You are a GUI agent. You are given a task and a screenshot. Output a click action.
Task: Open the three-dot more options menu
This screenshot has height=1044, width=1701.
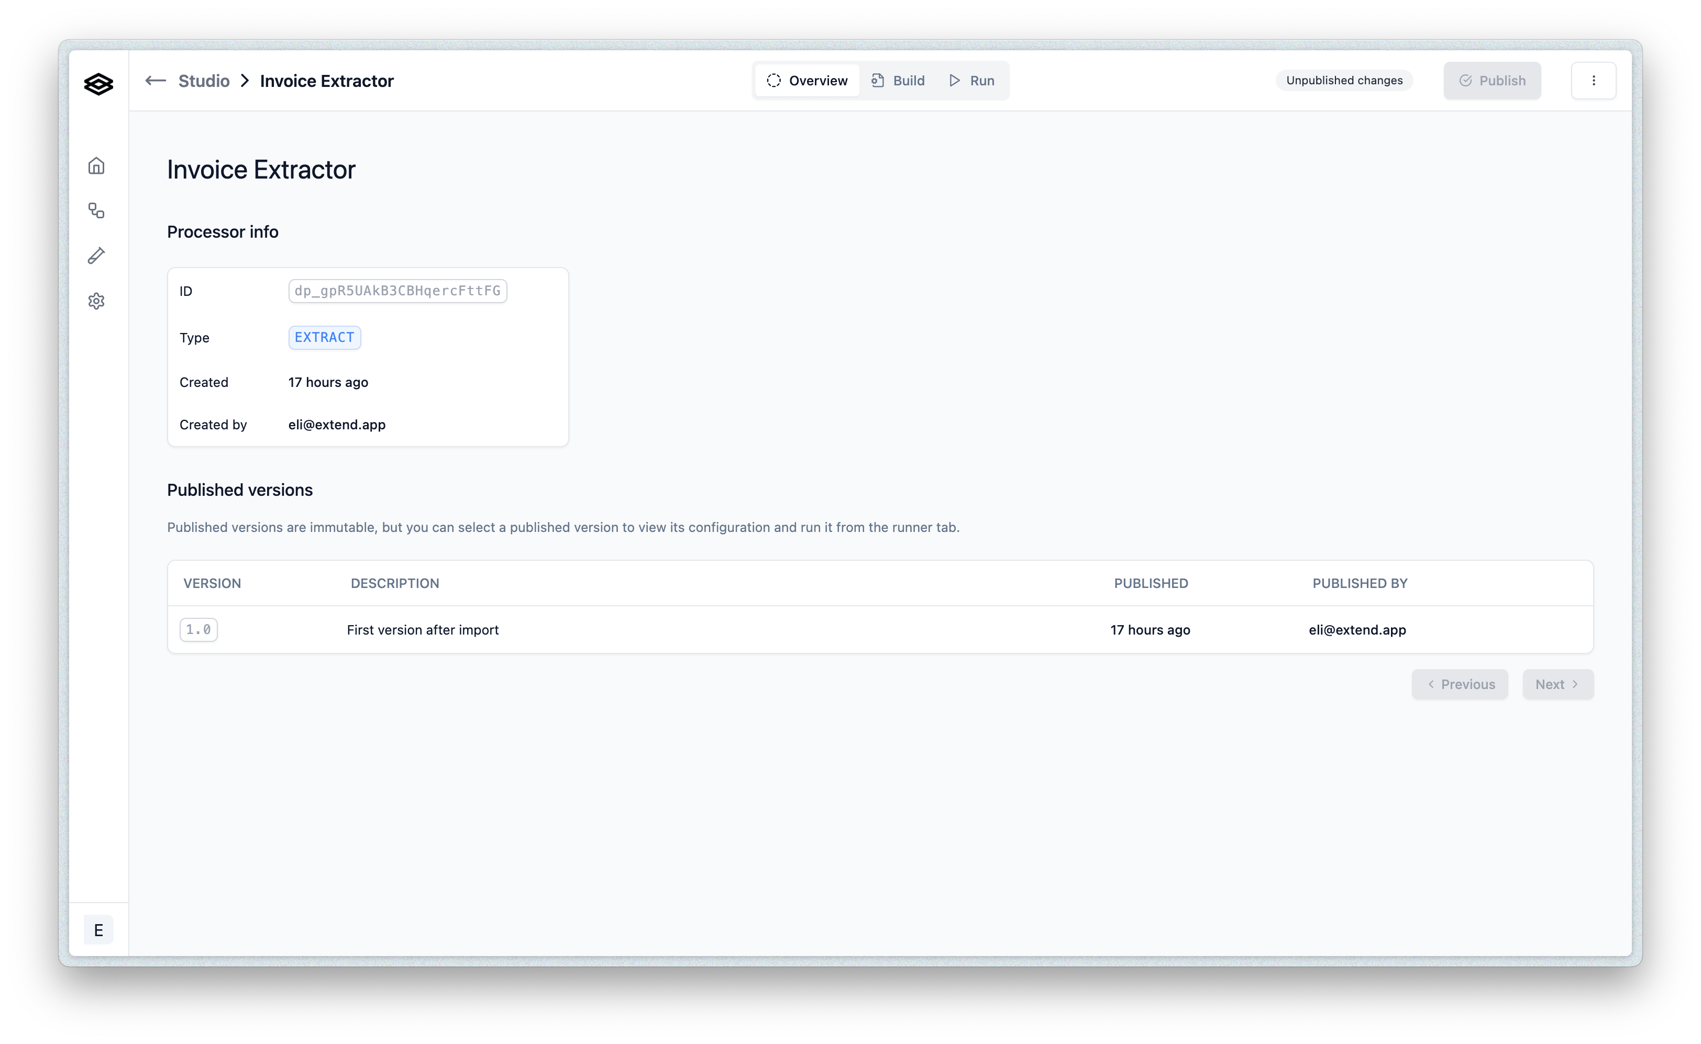(x=1593, y=81)
